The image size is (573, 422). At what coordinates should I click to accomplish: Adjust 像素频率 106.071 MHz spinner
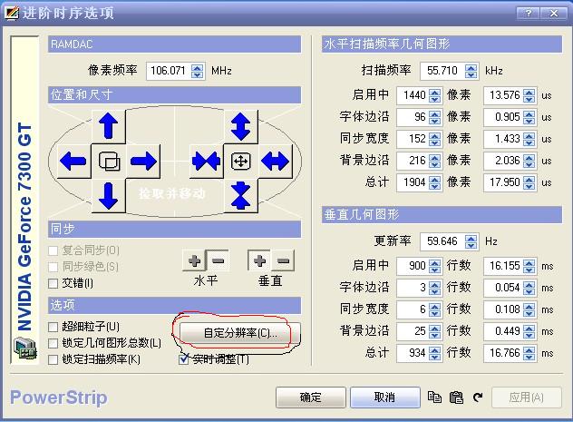pyautogui.click(x=198, y=71)
